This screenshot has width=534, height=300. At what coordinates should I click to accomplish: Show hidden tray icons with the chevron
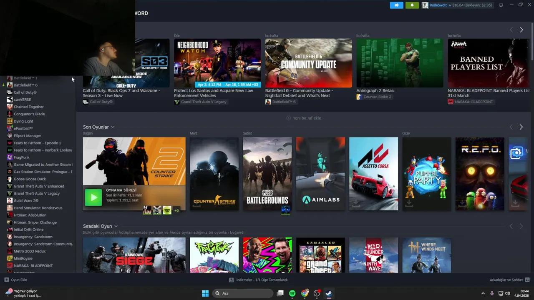click(x=483, y=293)
